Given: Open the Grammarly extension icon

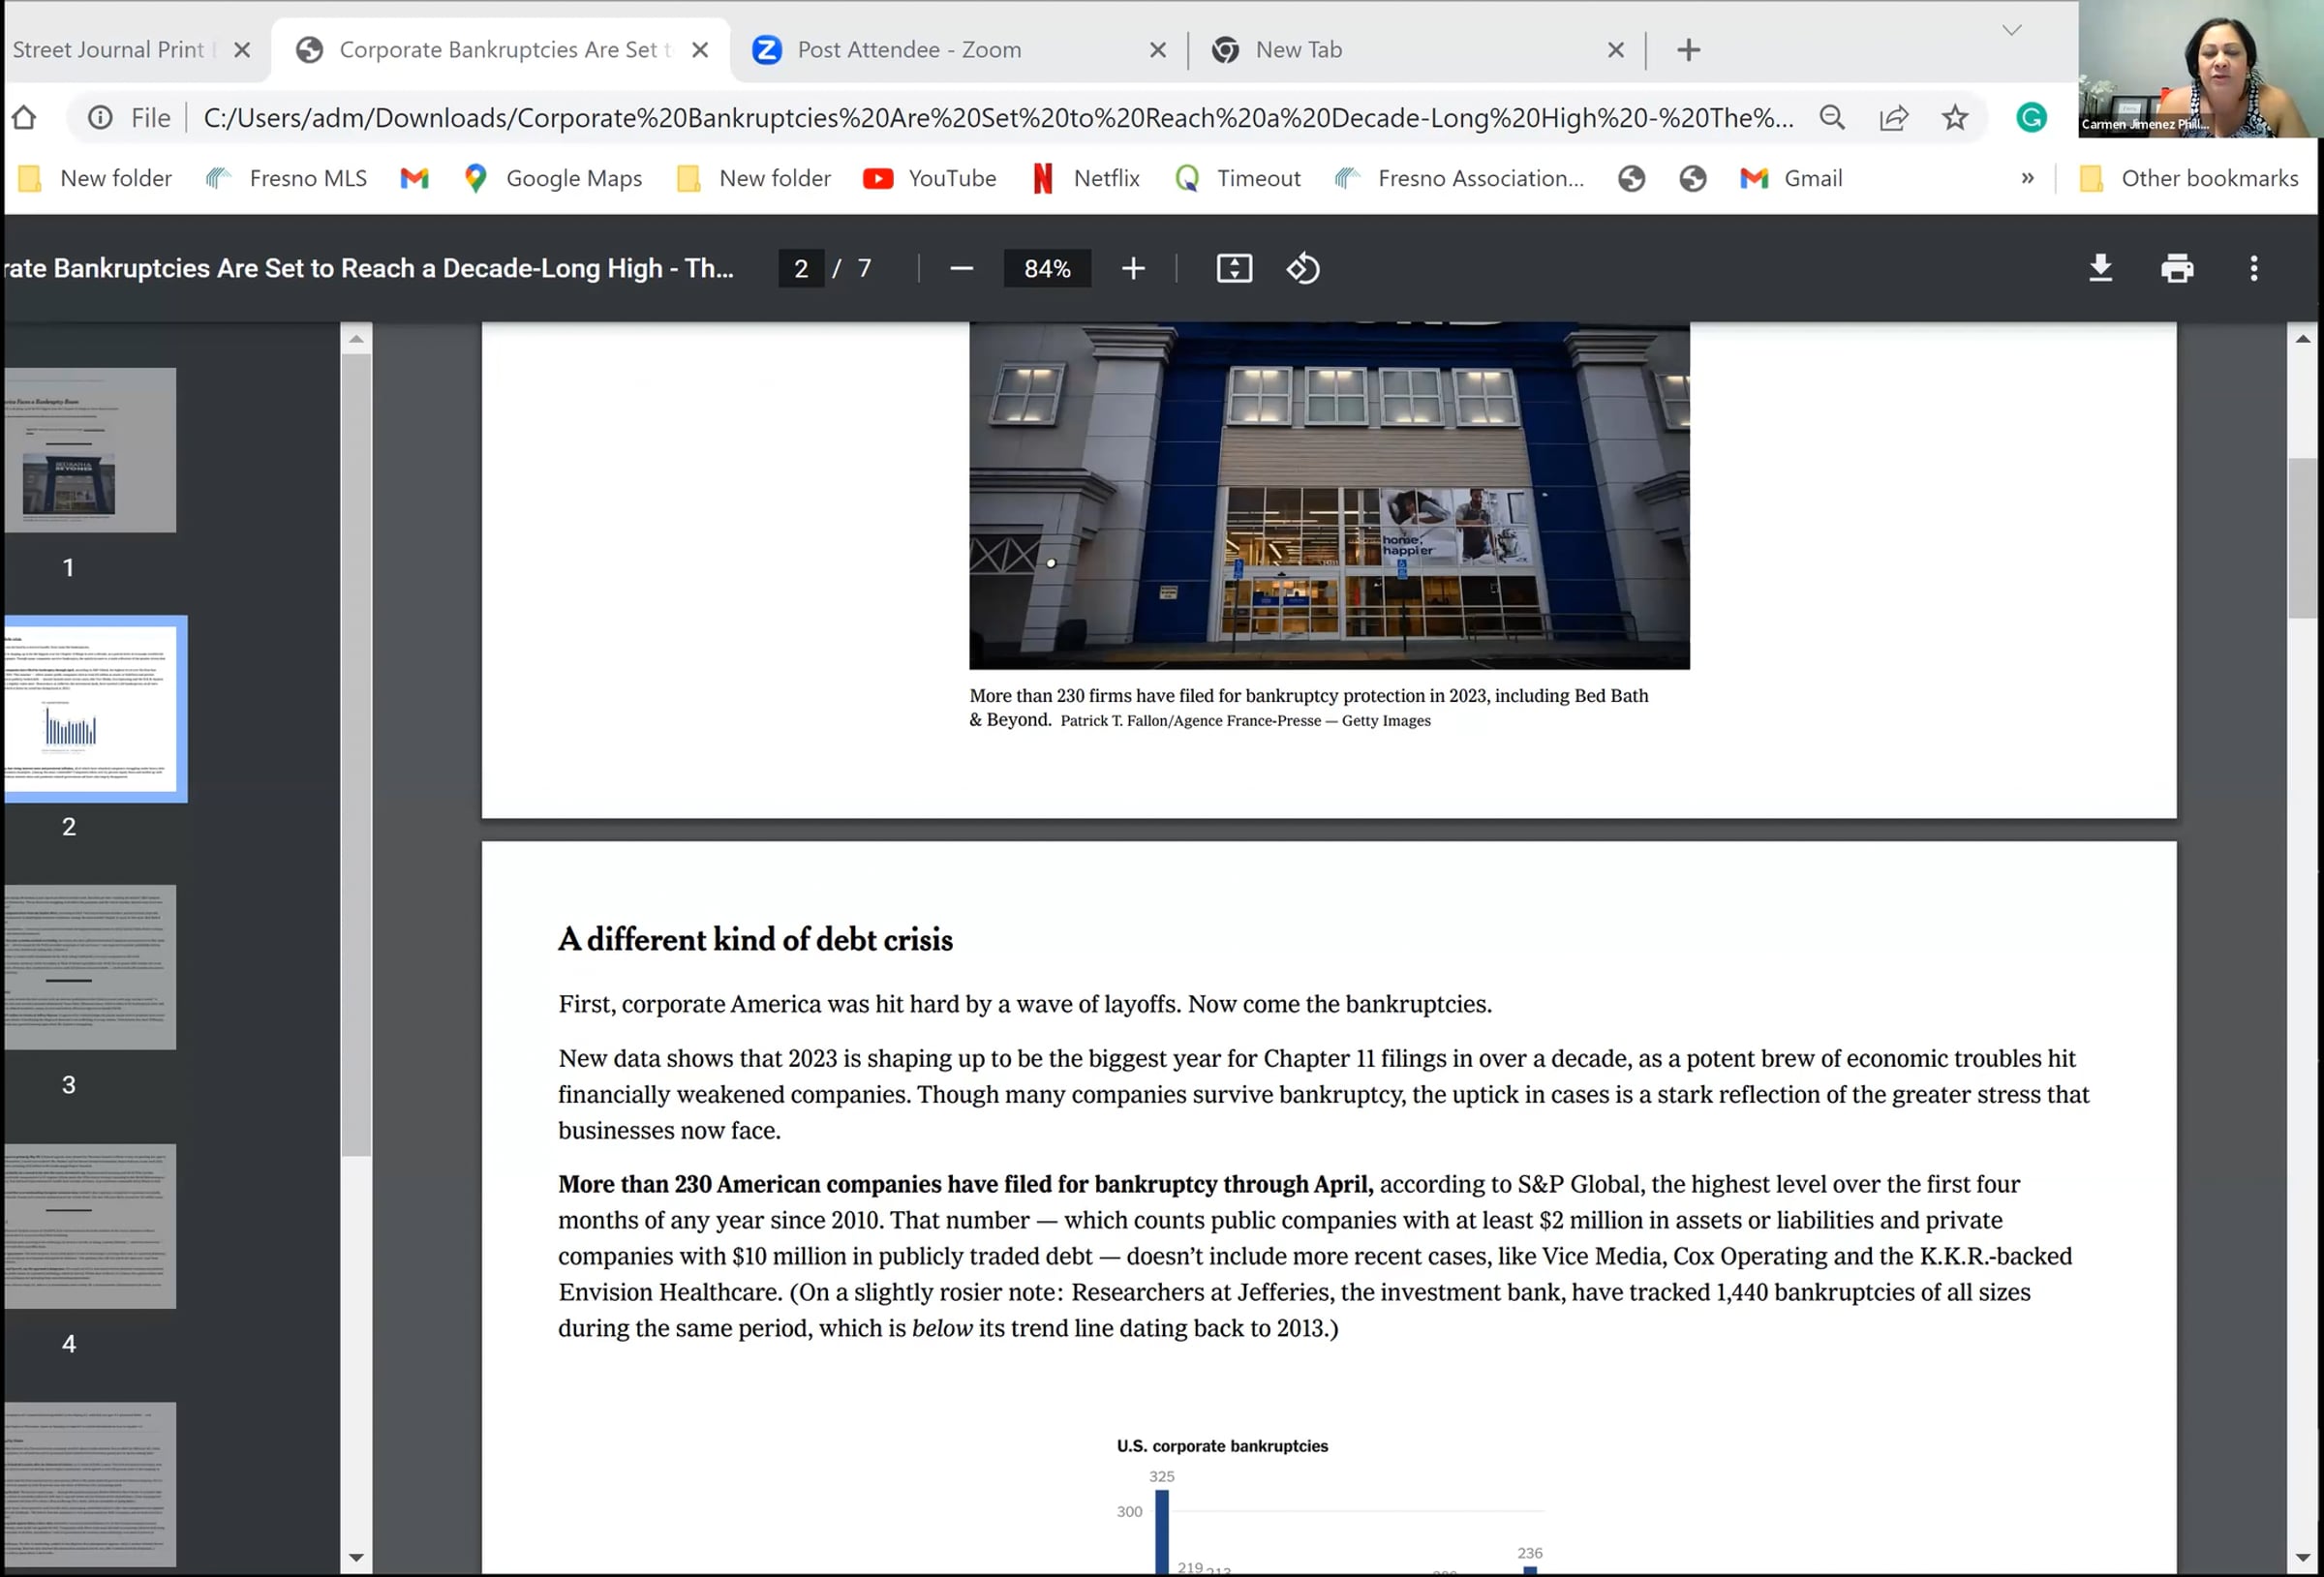Looking at the screenshot, I should coord(2030,118).
